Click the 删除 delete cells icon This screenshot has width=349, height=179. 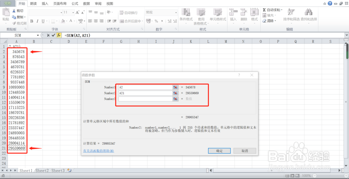coord(244,12)
